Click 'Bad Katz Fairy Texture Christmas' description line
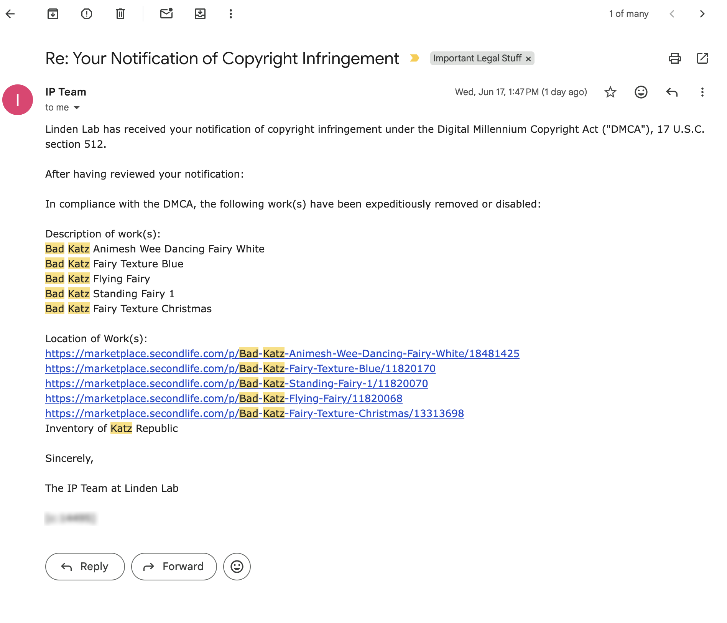The image size is (727, 623). coord(128,309)
